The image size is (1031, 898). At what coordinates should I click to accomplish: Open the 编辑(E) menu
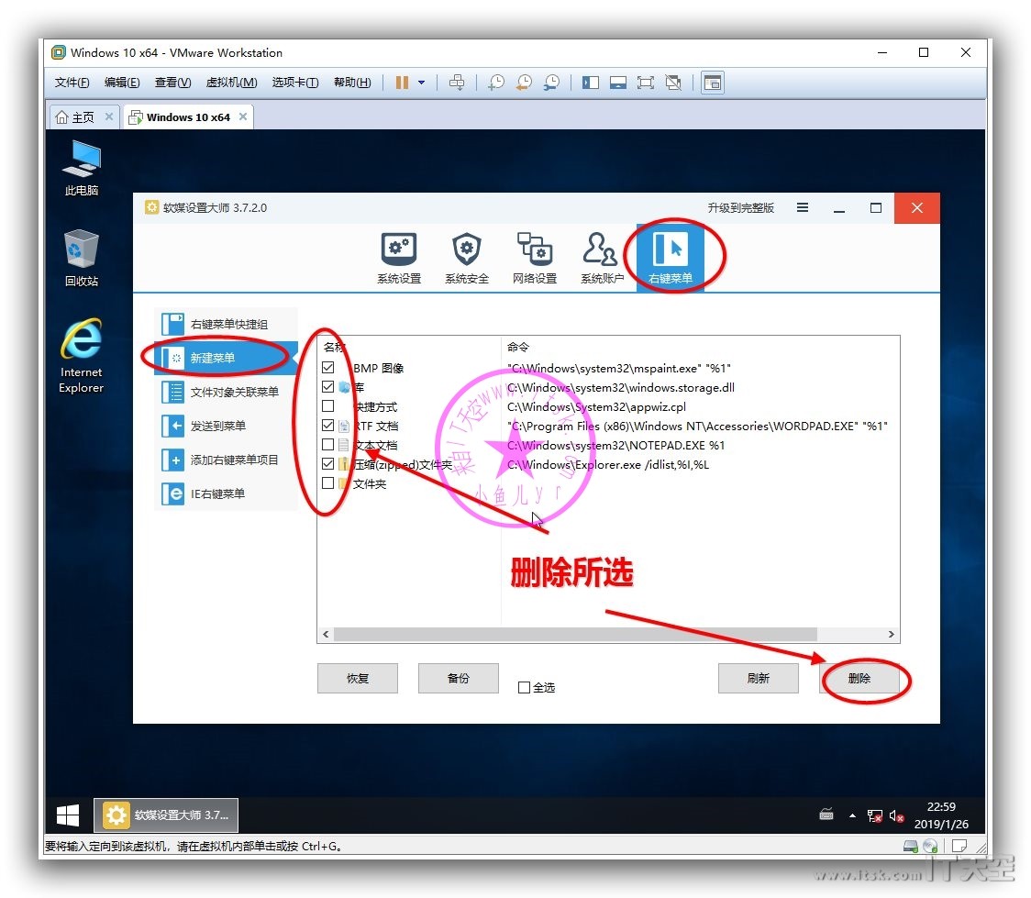pos(122,83)
